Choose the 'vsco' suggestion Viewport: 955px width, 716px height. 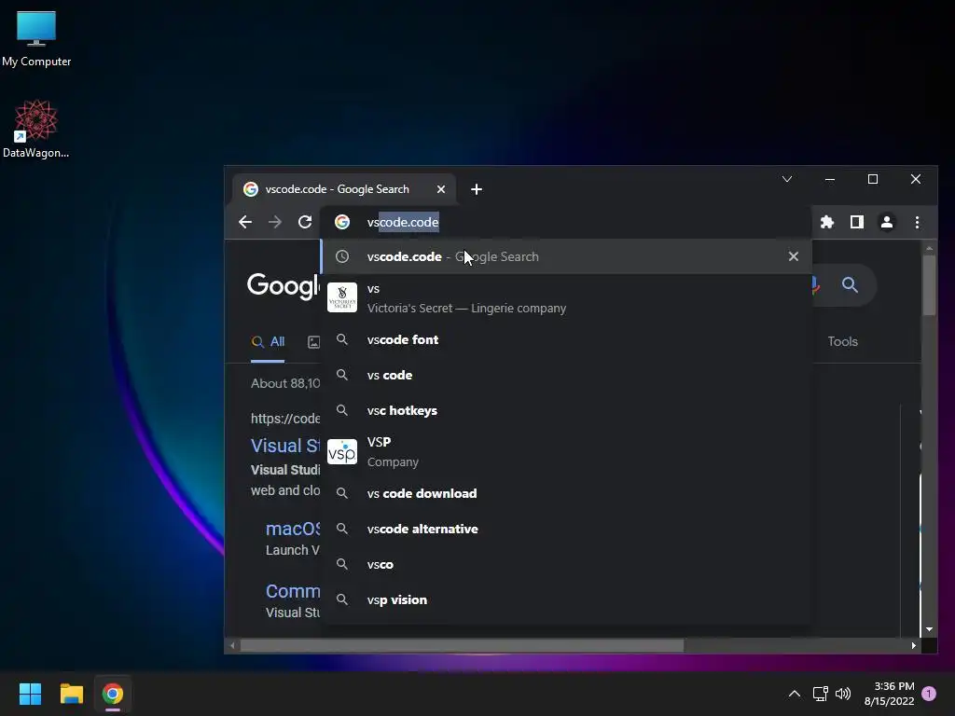pyautogui.click(x=566, y=564)
